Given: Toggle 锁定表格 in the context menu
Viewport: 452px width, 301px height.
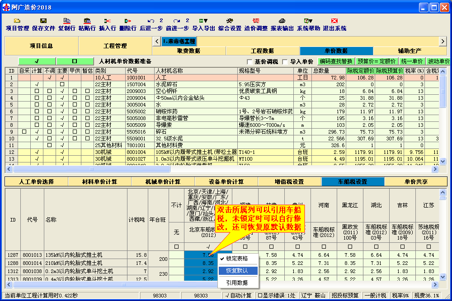Looking at the screenshot, I should [238, 259].
